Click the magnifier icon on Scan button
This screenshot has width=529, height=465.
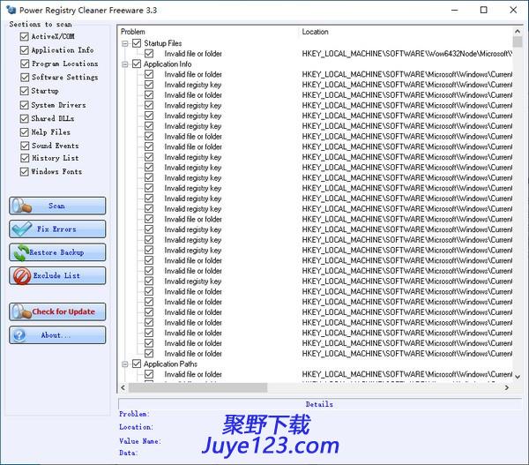point(21,206)
